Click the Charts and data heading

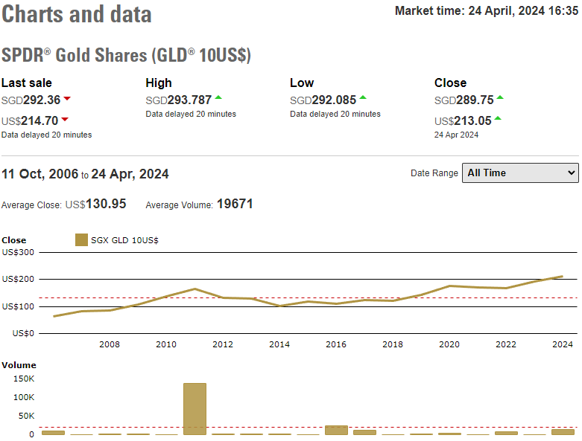pyautogui.click(x=77, y=14)
